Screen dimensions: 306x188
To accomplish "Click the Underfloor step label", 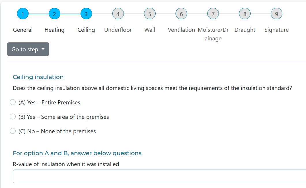I will coord(118,30).
